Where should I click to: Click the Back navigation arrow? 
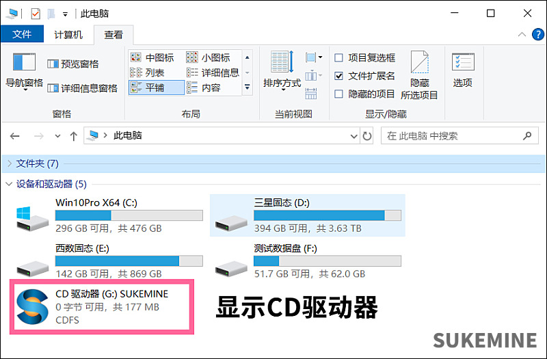coord(14,136)
